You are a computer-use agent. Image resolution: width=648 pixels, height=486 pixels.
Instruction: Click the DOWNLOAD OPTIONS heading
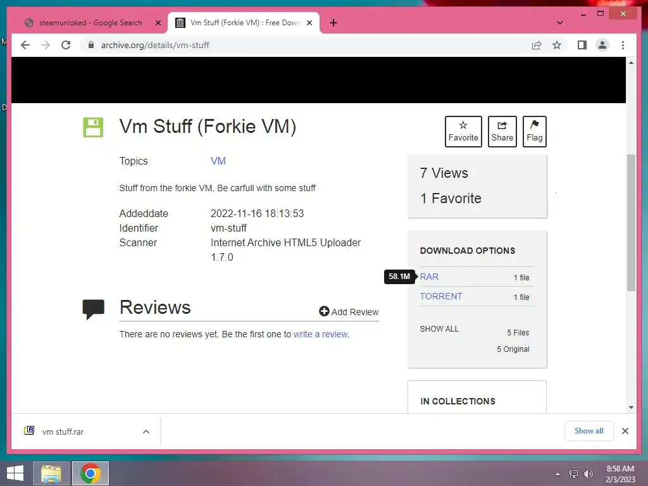(x=468, y=251)
